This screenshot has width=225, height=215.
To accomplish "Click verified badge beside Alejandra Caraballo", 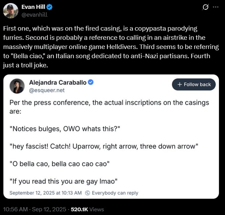I will 91,82.
